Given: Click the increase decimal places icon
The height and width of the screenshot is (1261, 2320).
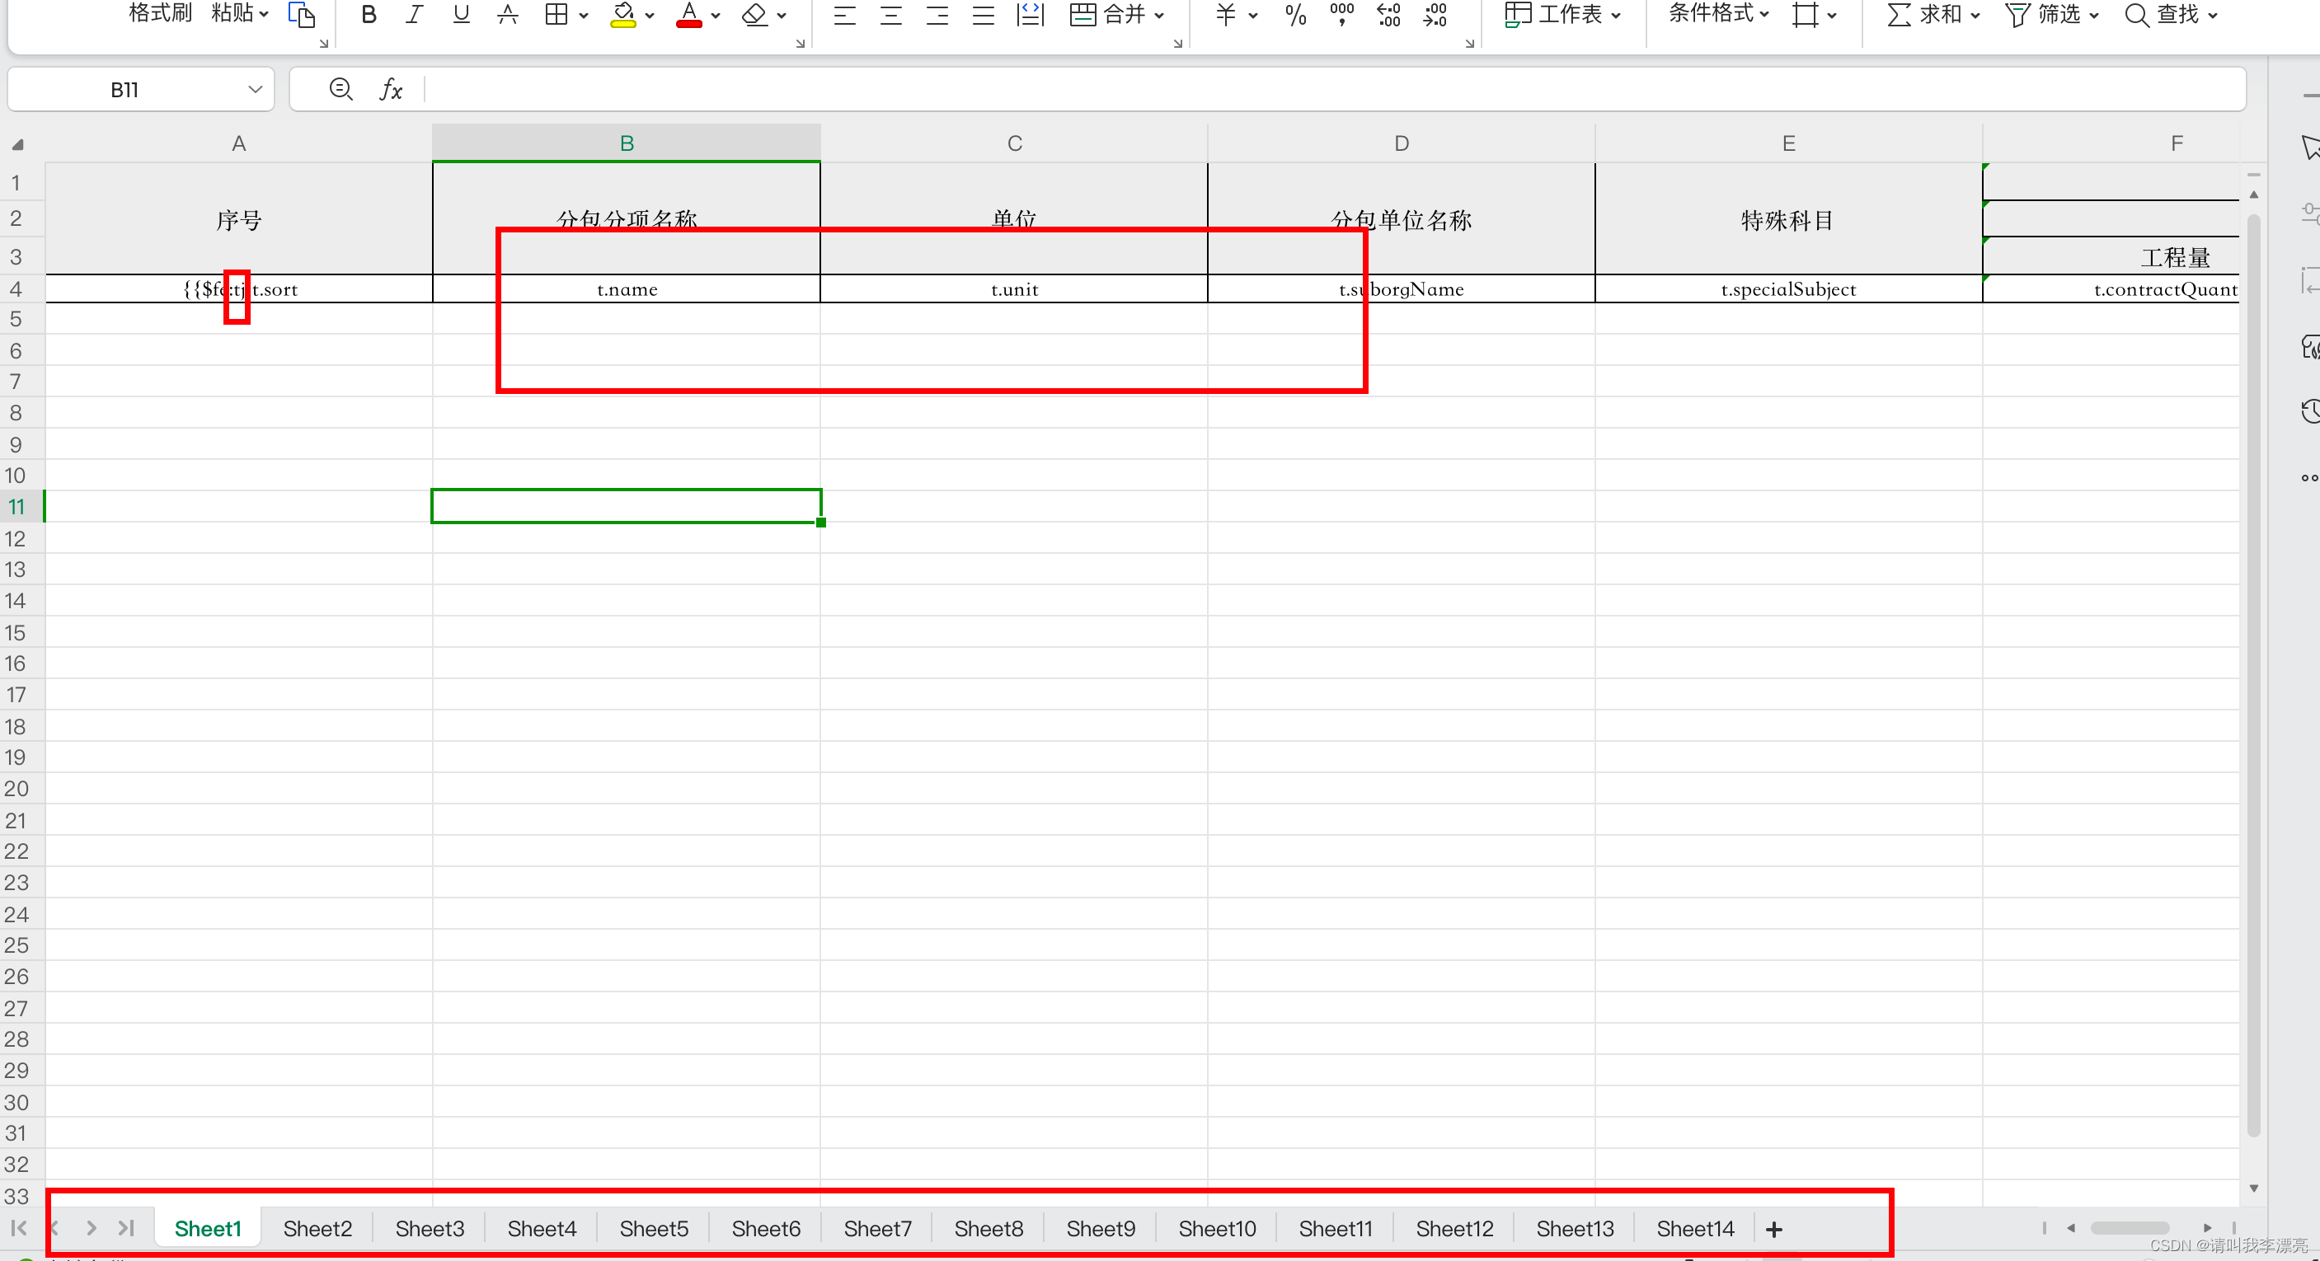Looking at the screenshot, I should tap(1388, 14).
